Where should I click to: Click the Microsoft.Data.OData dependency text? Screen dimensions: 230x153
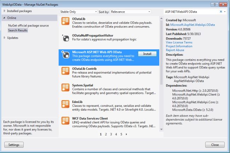193,110
